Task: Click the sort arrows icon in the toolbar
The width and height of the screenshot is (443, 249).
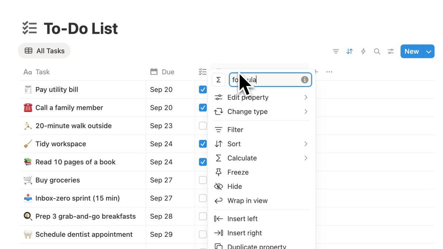Action: point(350,51)
